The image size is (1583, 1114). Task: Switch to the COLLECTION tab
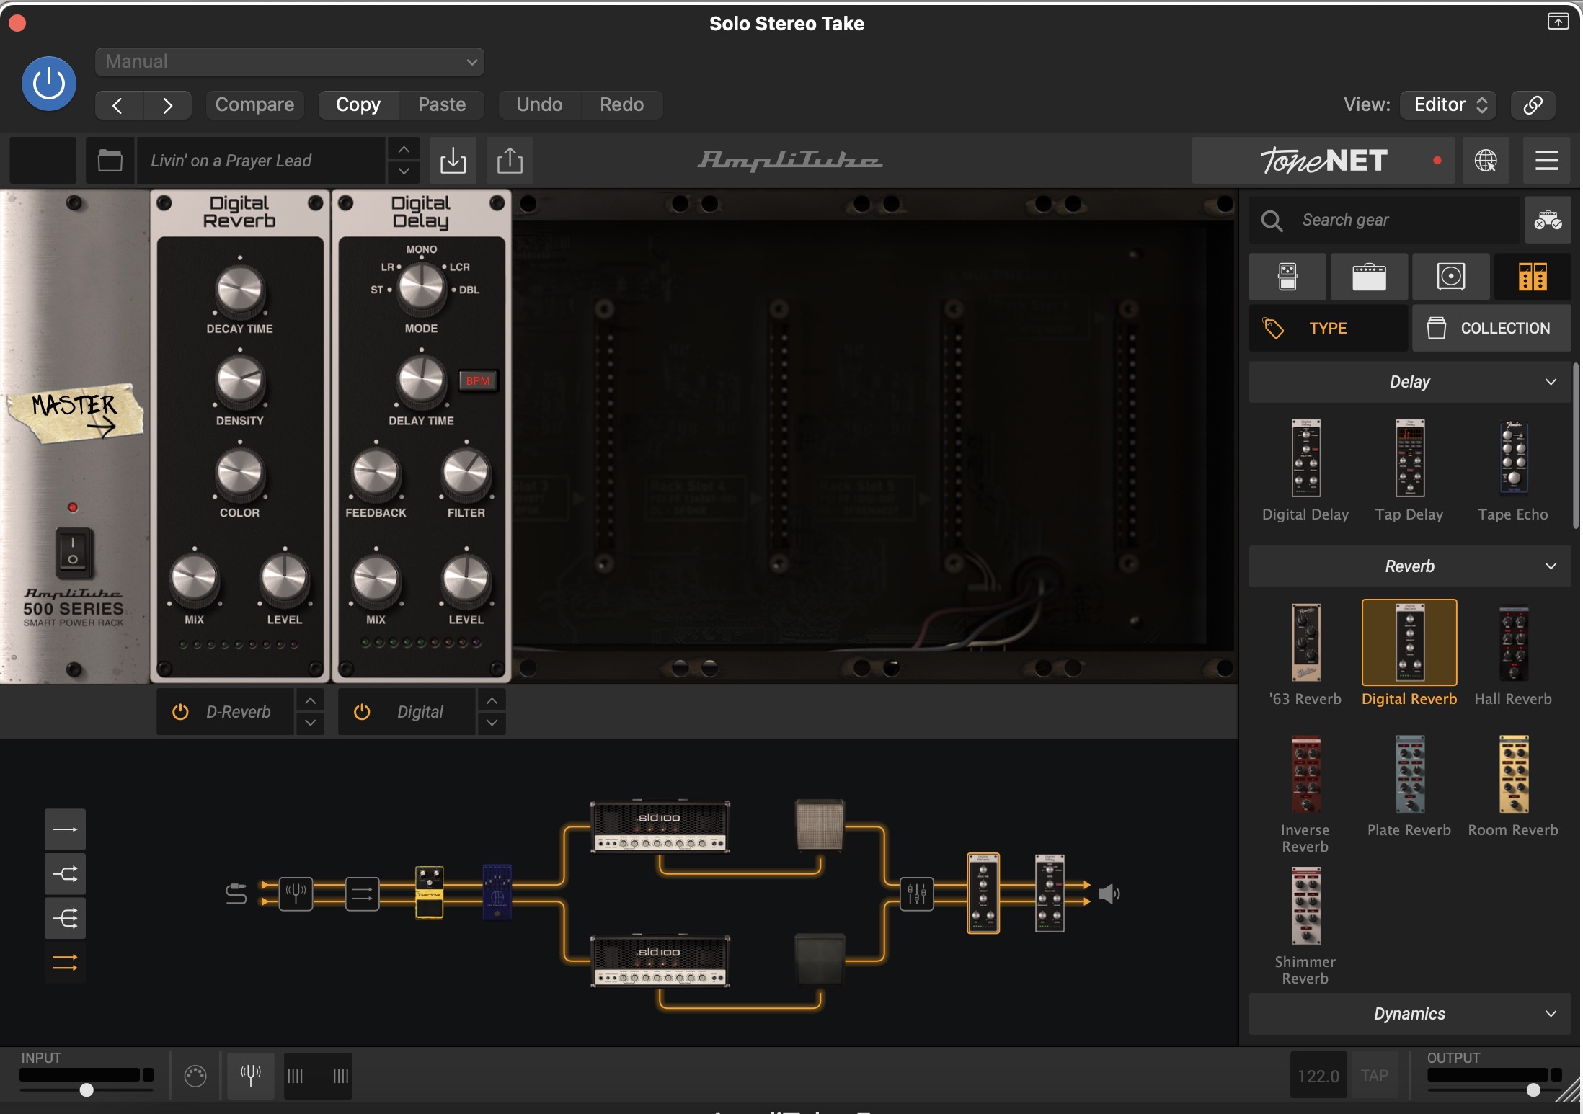tap(1491, 329)
